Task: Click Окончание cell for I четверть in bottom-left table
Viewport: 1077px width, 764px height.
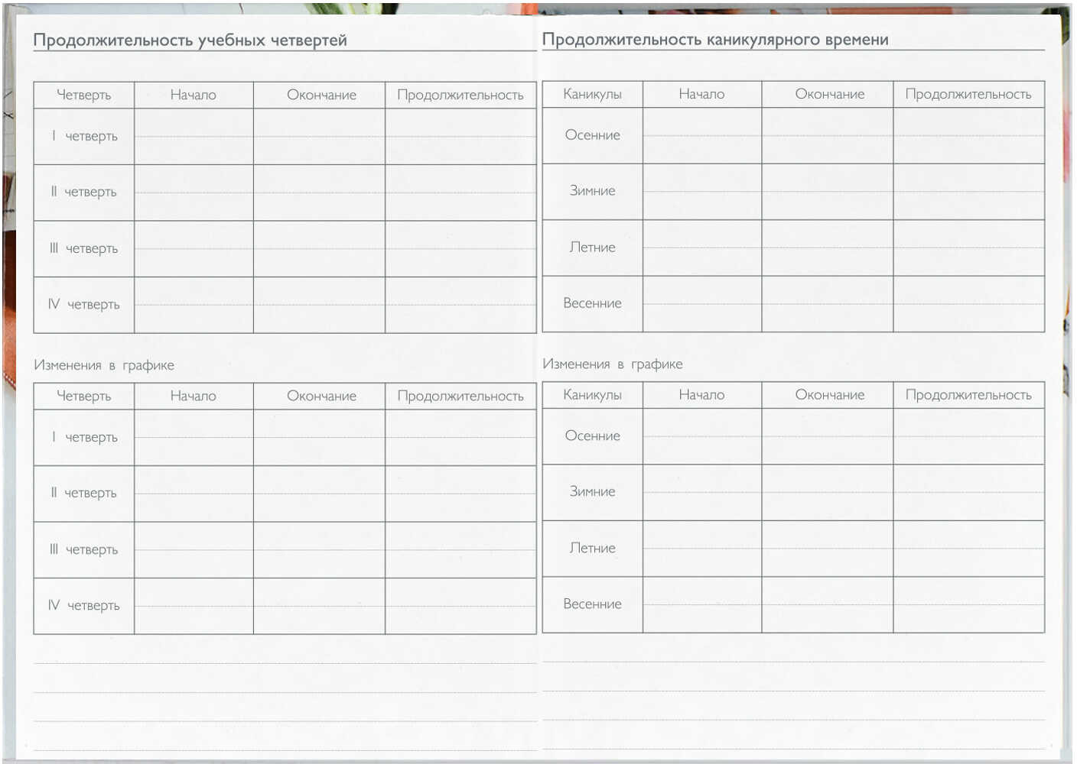Action: tap(319, 438)
